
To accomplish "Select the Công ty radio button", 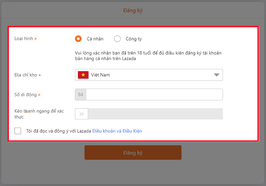I will pyautogui.click(x=117, y=39).
